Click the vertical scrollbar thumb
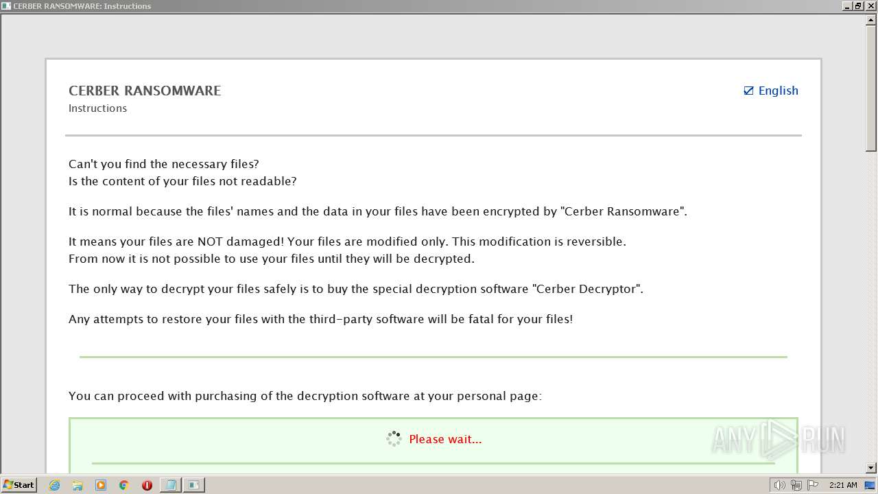 click(871, 89)
